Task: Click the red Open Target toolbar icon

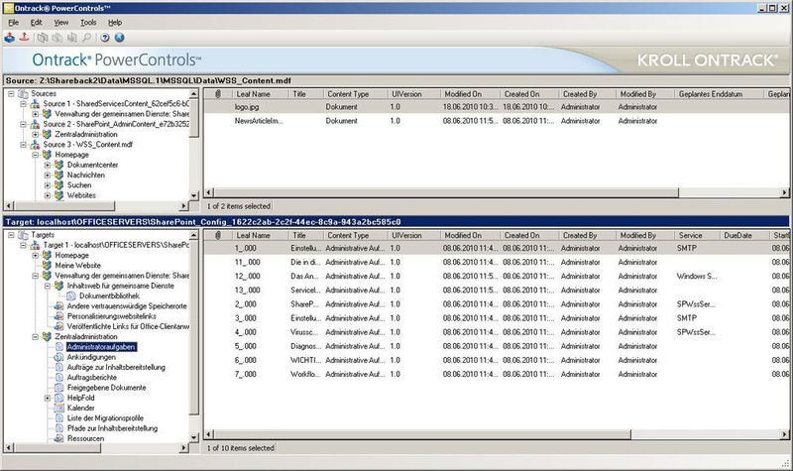Action: point(24,38)
